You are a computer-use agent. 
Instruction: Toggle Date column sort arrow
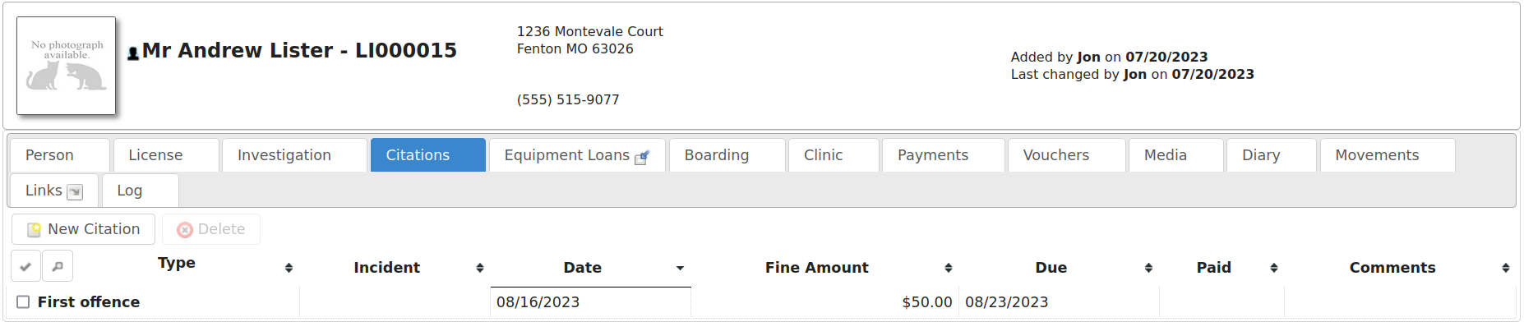coord(680,268)
